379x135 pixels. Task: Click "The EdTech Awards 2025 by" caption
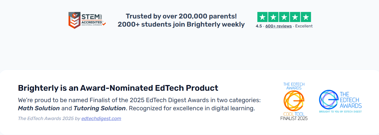click(49, 118)
